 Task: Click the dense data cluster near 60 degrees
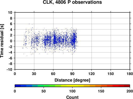coord(55,39)
